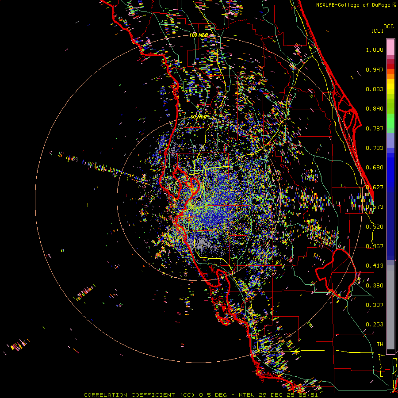Viewport: 398px width, 398px height.
Task: Click the 0.307 legend value
Action: [375, 305]
